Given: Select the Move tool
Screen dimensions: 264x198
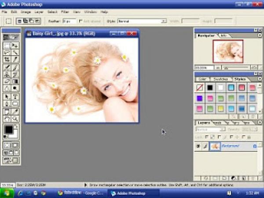Looking at the screenshot, I should [15, 45].
